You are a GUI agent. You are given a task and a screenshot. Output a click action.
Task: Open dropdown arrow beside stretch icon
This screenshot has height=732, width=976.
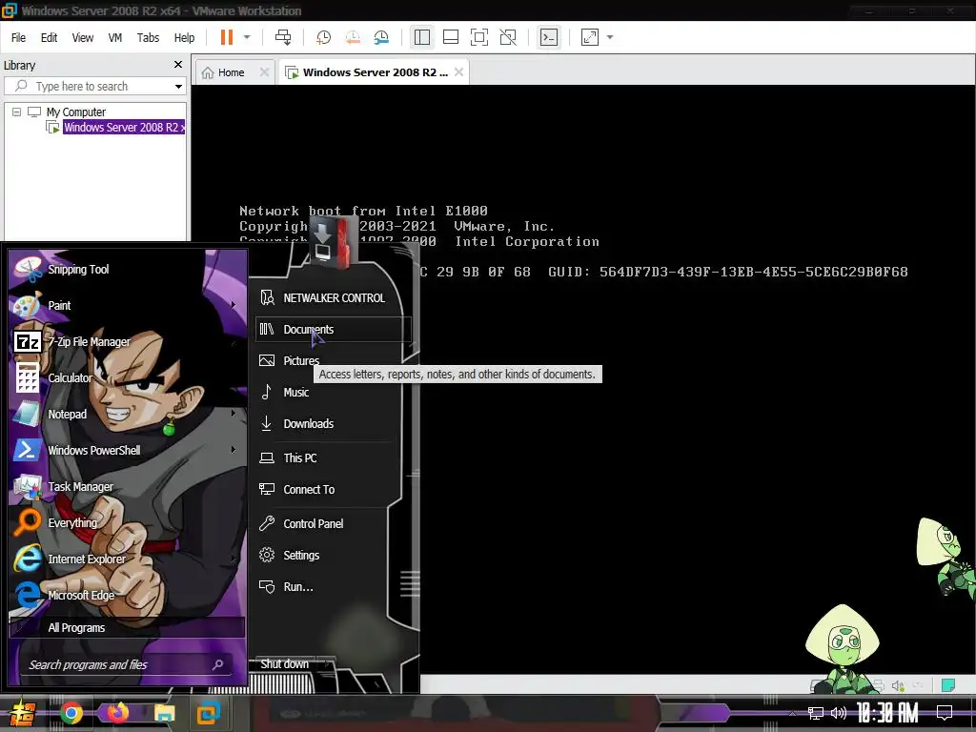point(610,37)
